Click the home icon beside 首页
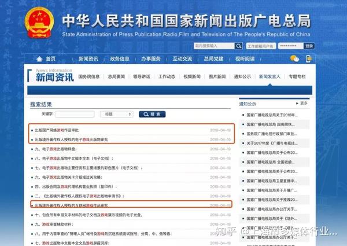The width and height of the screenshot is (347, 246). click(x=39, y=58)
